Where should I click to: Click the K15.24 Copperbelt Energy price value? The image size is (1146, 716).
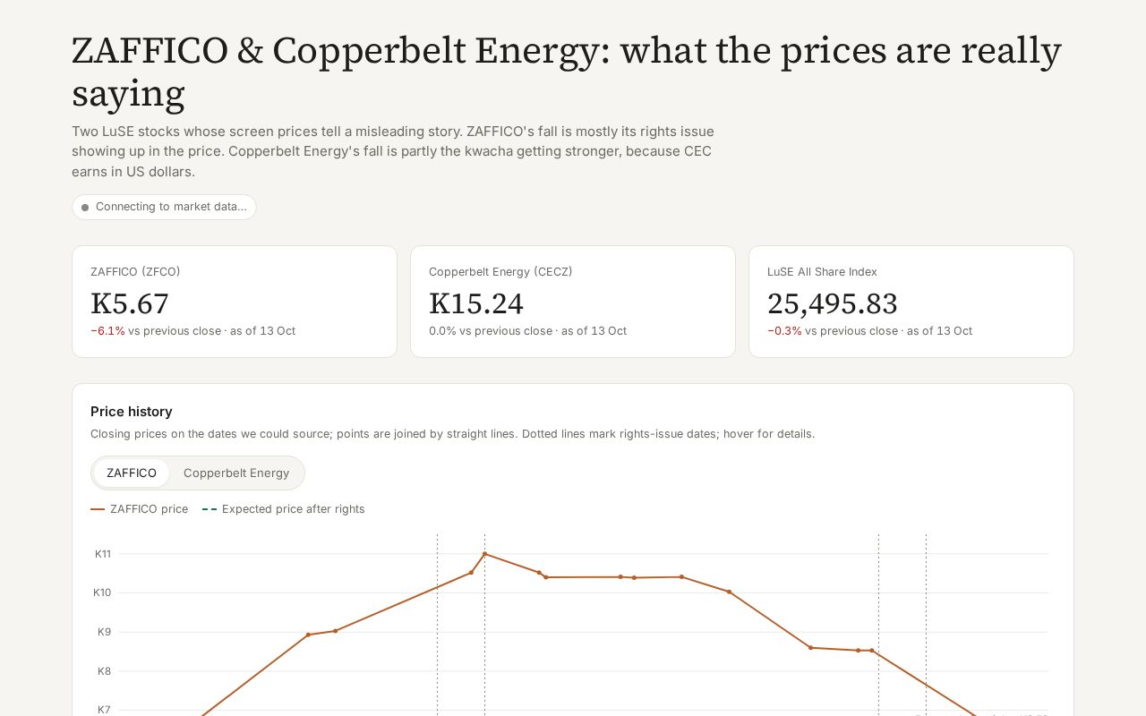(476, 303)
